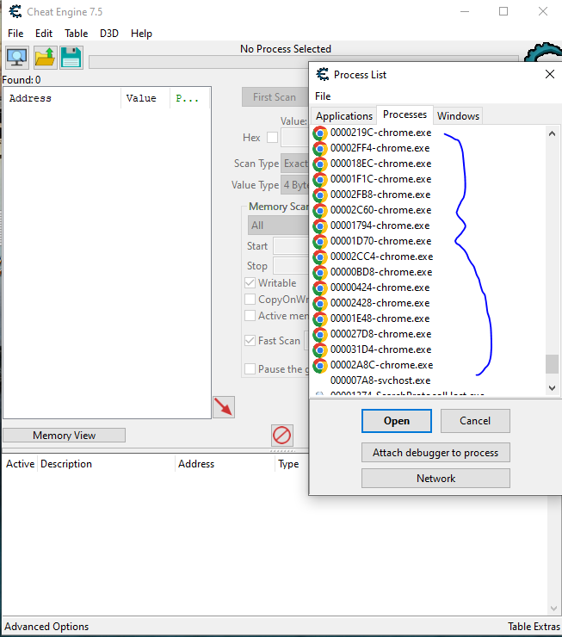Select the chrome icon for 00001E48-chrome.exe
The image size is (562, 637).
point(320,318)
